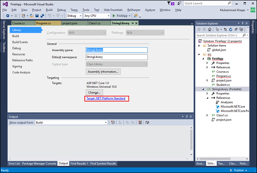Click the notifications flag icon in title bar
Screen dimensions: 257x173
pos(169,3)
